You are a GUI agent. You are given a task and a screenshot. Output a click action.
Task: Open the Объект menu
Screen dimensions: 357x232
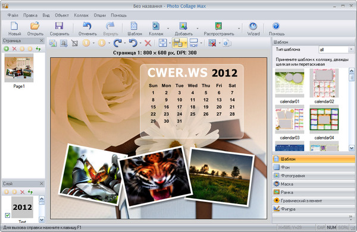pyautogui.click(x=62, y=15)
